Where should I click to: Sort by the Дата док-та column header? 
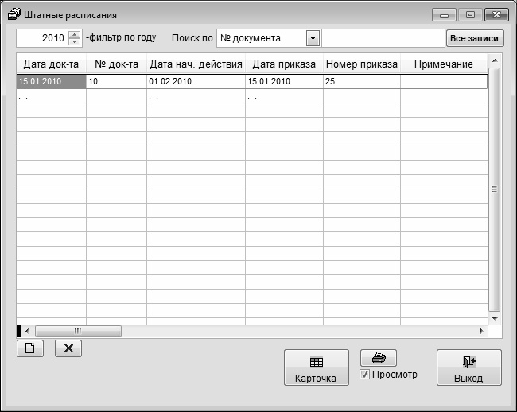pyautogui.click(x=51, y=64)
